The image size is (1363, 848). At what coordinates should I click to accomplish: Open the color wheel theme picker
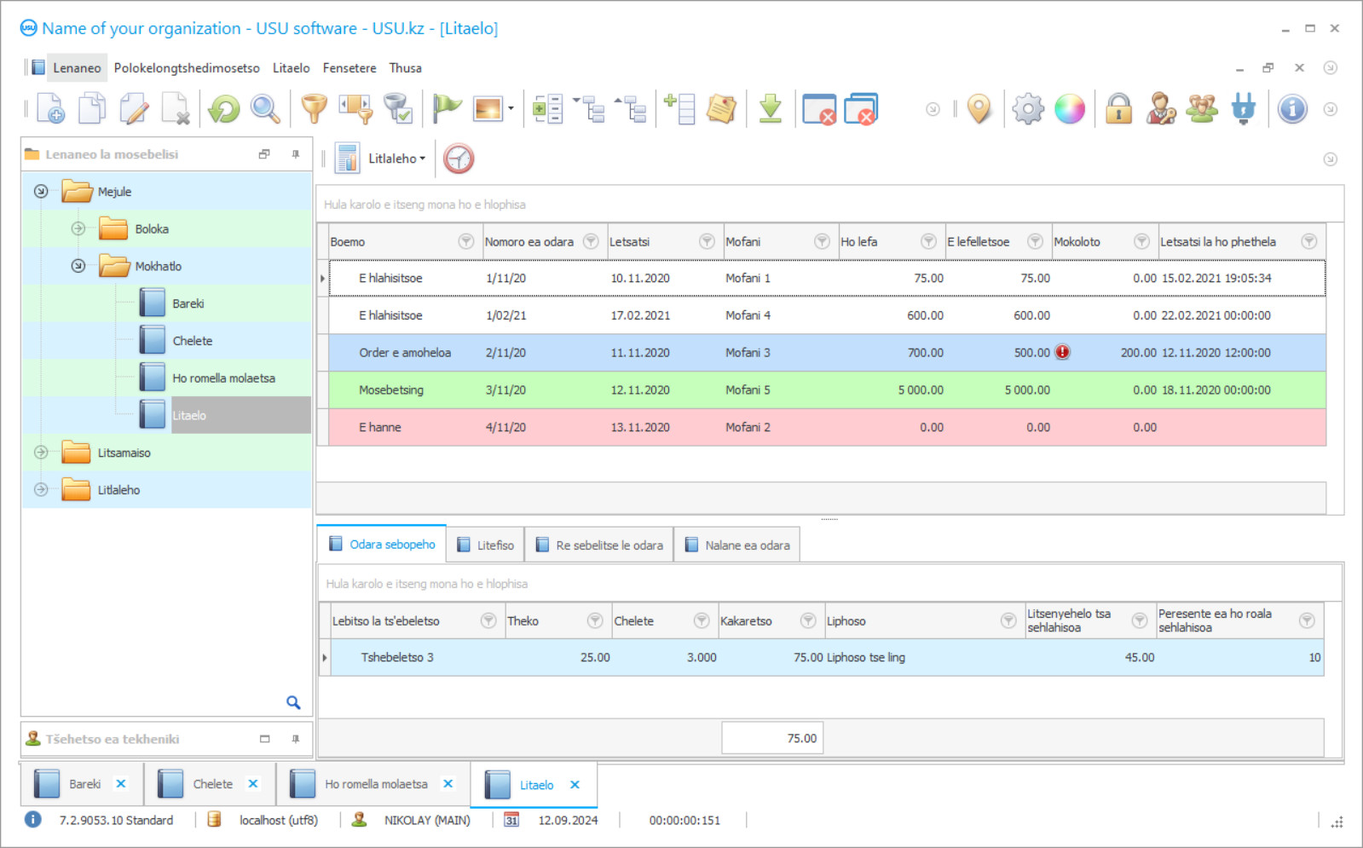click(x=1070, y=109)
